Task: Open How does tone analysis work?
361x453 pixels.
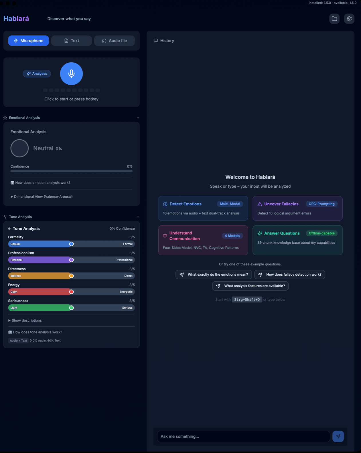Action: click(35, 332)
